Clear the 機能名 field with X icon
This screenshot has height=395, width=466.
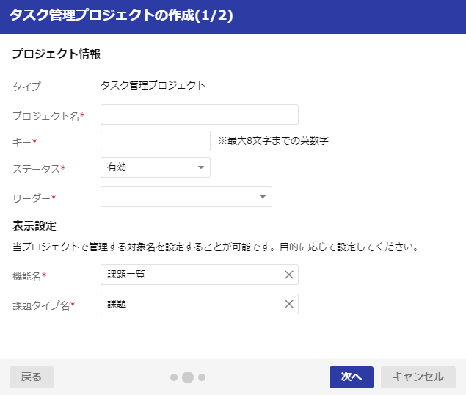(289, 275)
